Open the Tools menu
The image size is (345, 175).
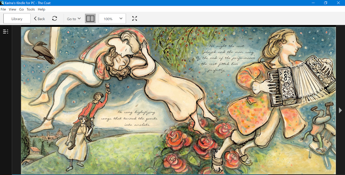pyautogui.click(x=31, y=9)
